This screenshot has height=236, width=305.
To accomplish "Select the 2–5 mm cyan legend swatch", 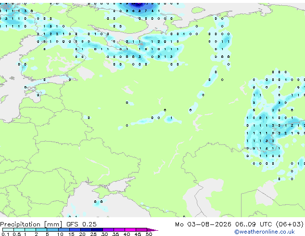I will point(41,230).
